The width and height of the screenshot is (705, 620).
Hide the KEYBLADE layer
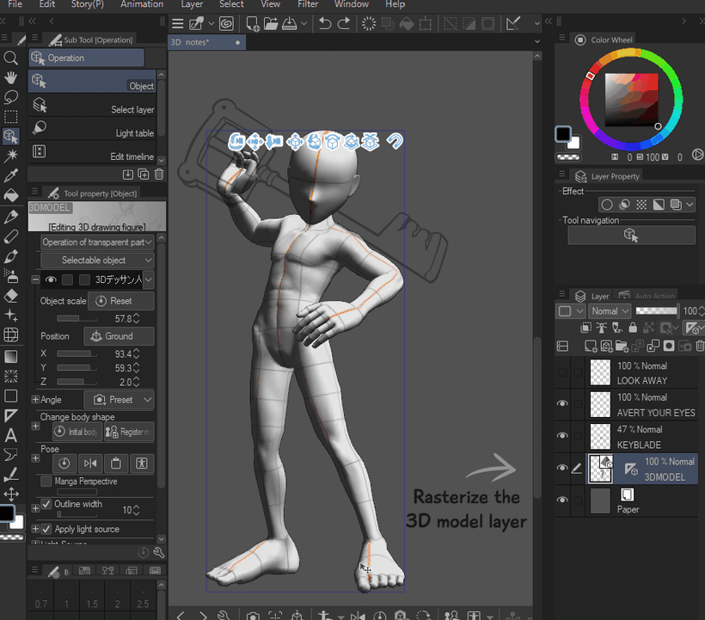click(x=562, y=435)
